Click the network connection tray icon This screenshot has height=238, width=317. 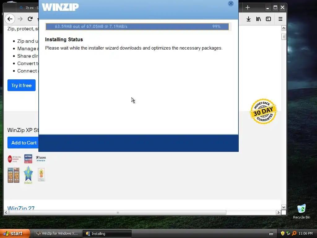pos(288,233)
